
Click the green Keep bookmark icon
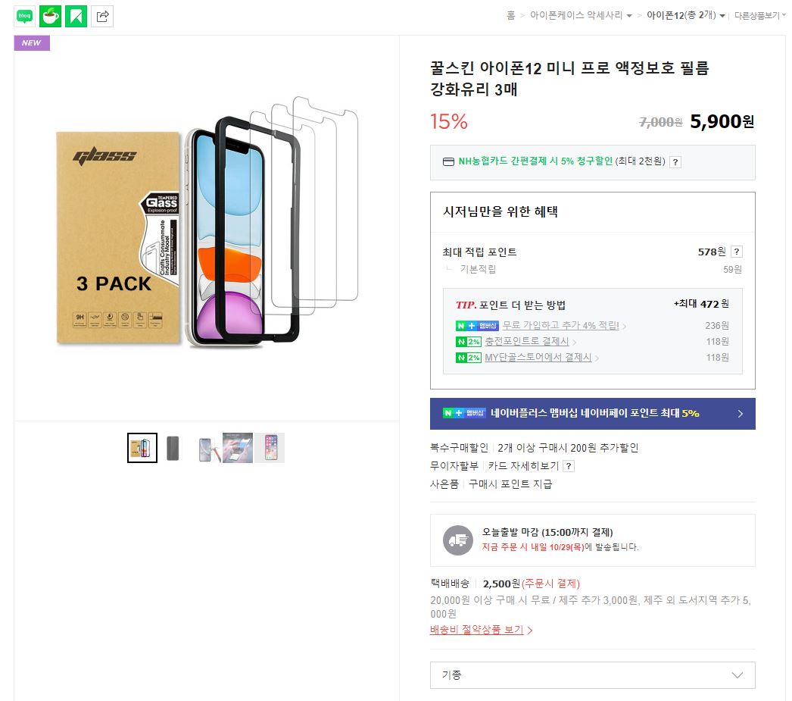76,15
